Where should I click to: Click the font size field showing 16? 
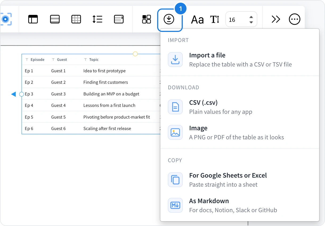[241, 19]
